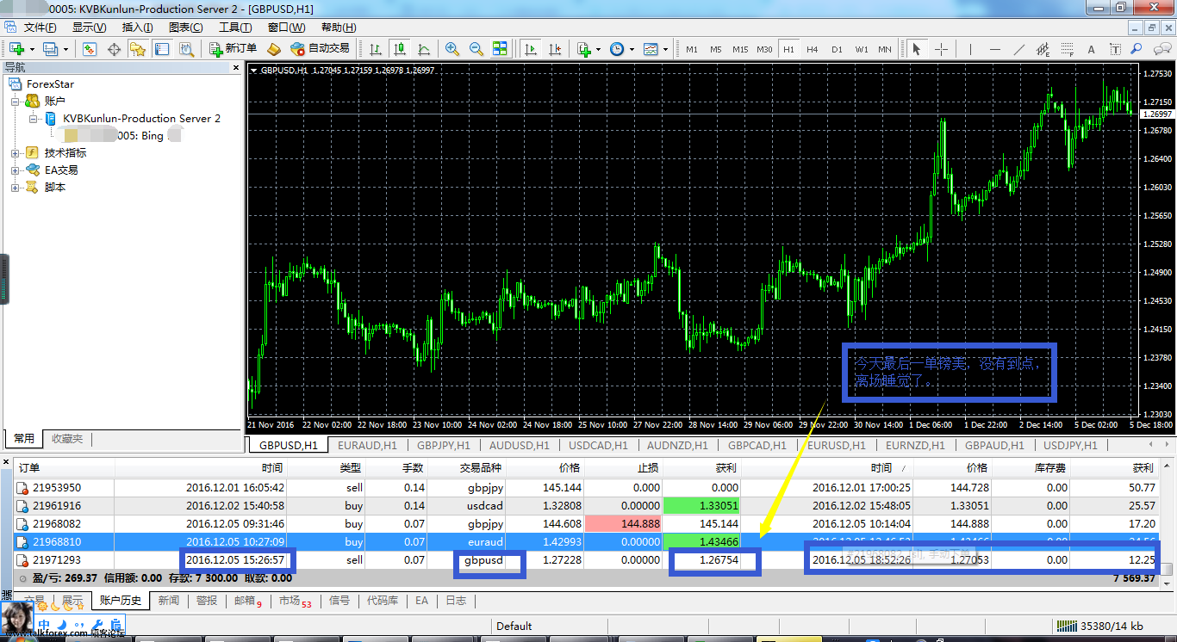The width and height of the screenshot is (1177, 642).
Task: Open MetaEditor yellow book icon
Action: pos(274,49)
